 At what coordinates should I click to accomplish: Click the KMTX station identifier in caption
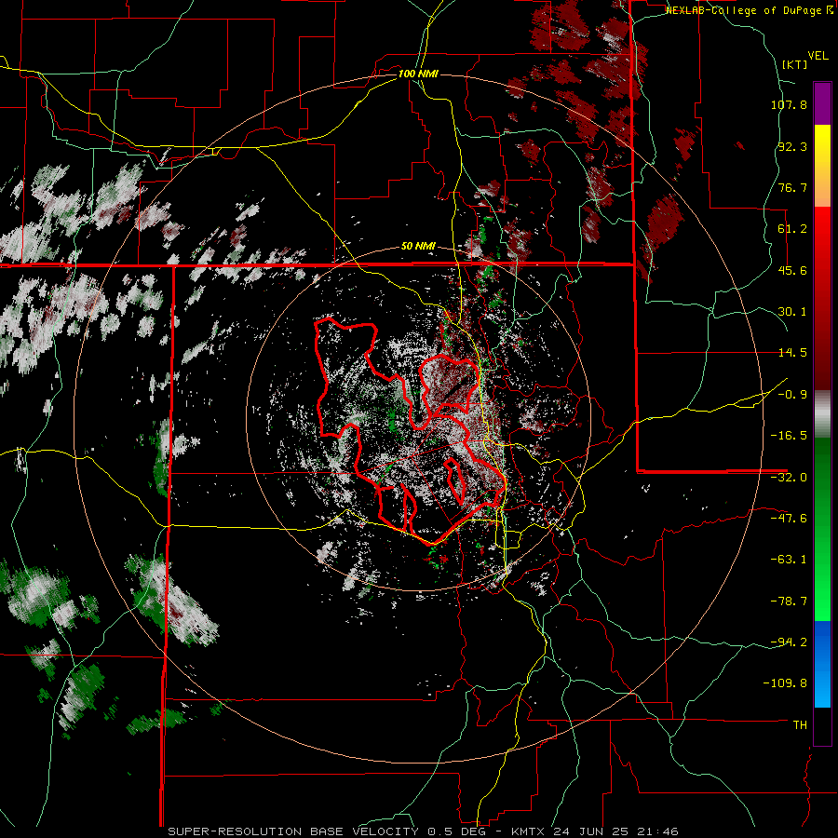click(527, 831)
